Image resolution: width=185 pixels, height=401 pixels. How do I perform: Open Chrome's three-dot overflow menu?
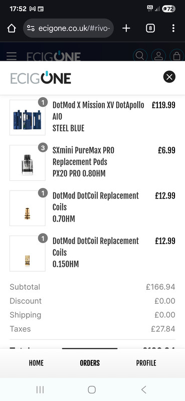pyautogui.click(x=173, y=28)
